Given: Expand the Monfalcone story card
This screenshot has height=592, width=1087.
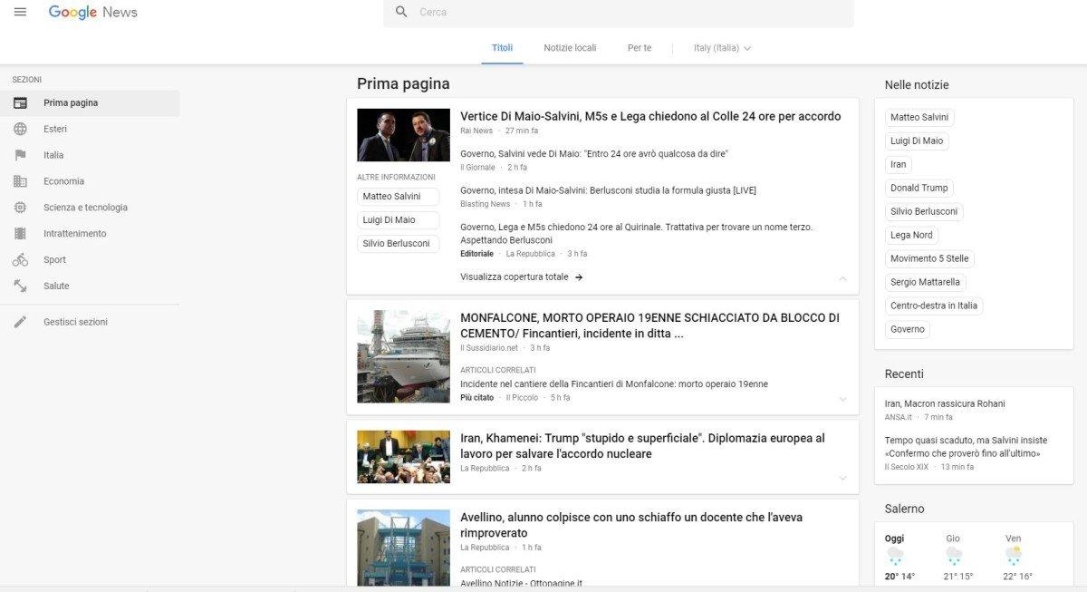Looking at the screenshot, I should tap(842, 399).
